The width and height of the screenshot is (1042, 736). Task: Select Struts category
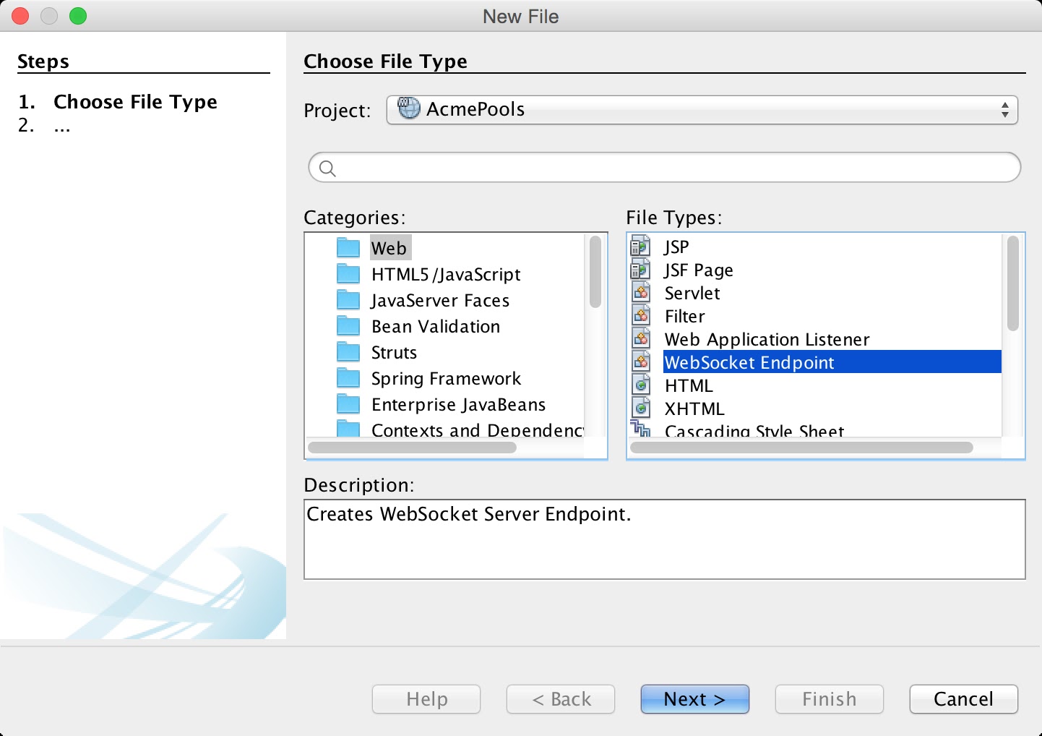394,353
